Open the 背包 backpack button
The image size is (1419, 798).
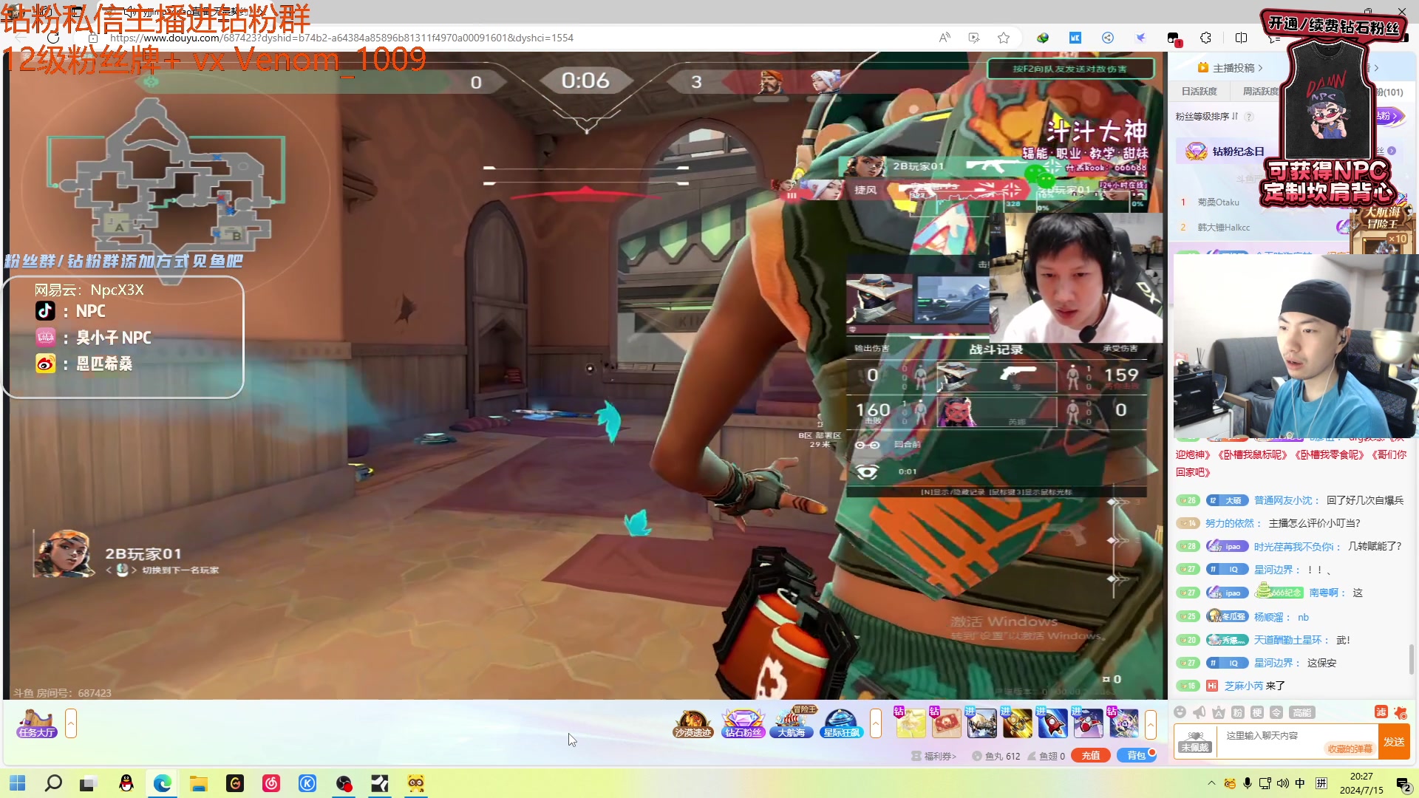pyautogui.click(x=1137, y=755)
